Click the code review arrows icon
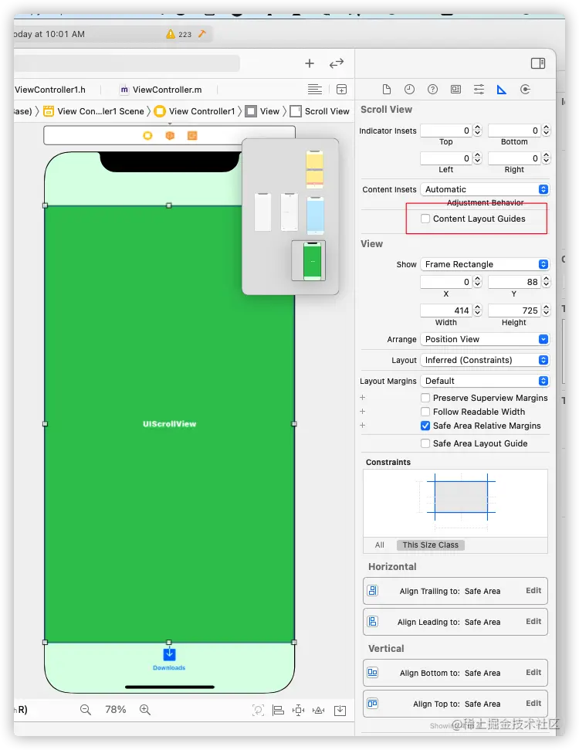Image resolution: width=579 pixels, height=750 pixels. click(x=337, y=63)
